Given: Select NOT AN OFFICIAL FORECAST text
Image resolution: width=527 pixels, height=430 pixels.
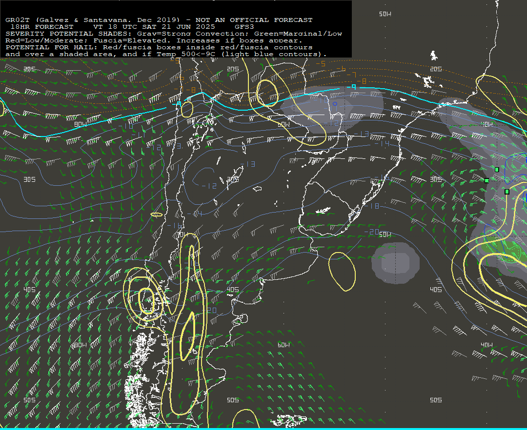Looking at the screenshot, I should coord(254,20).
